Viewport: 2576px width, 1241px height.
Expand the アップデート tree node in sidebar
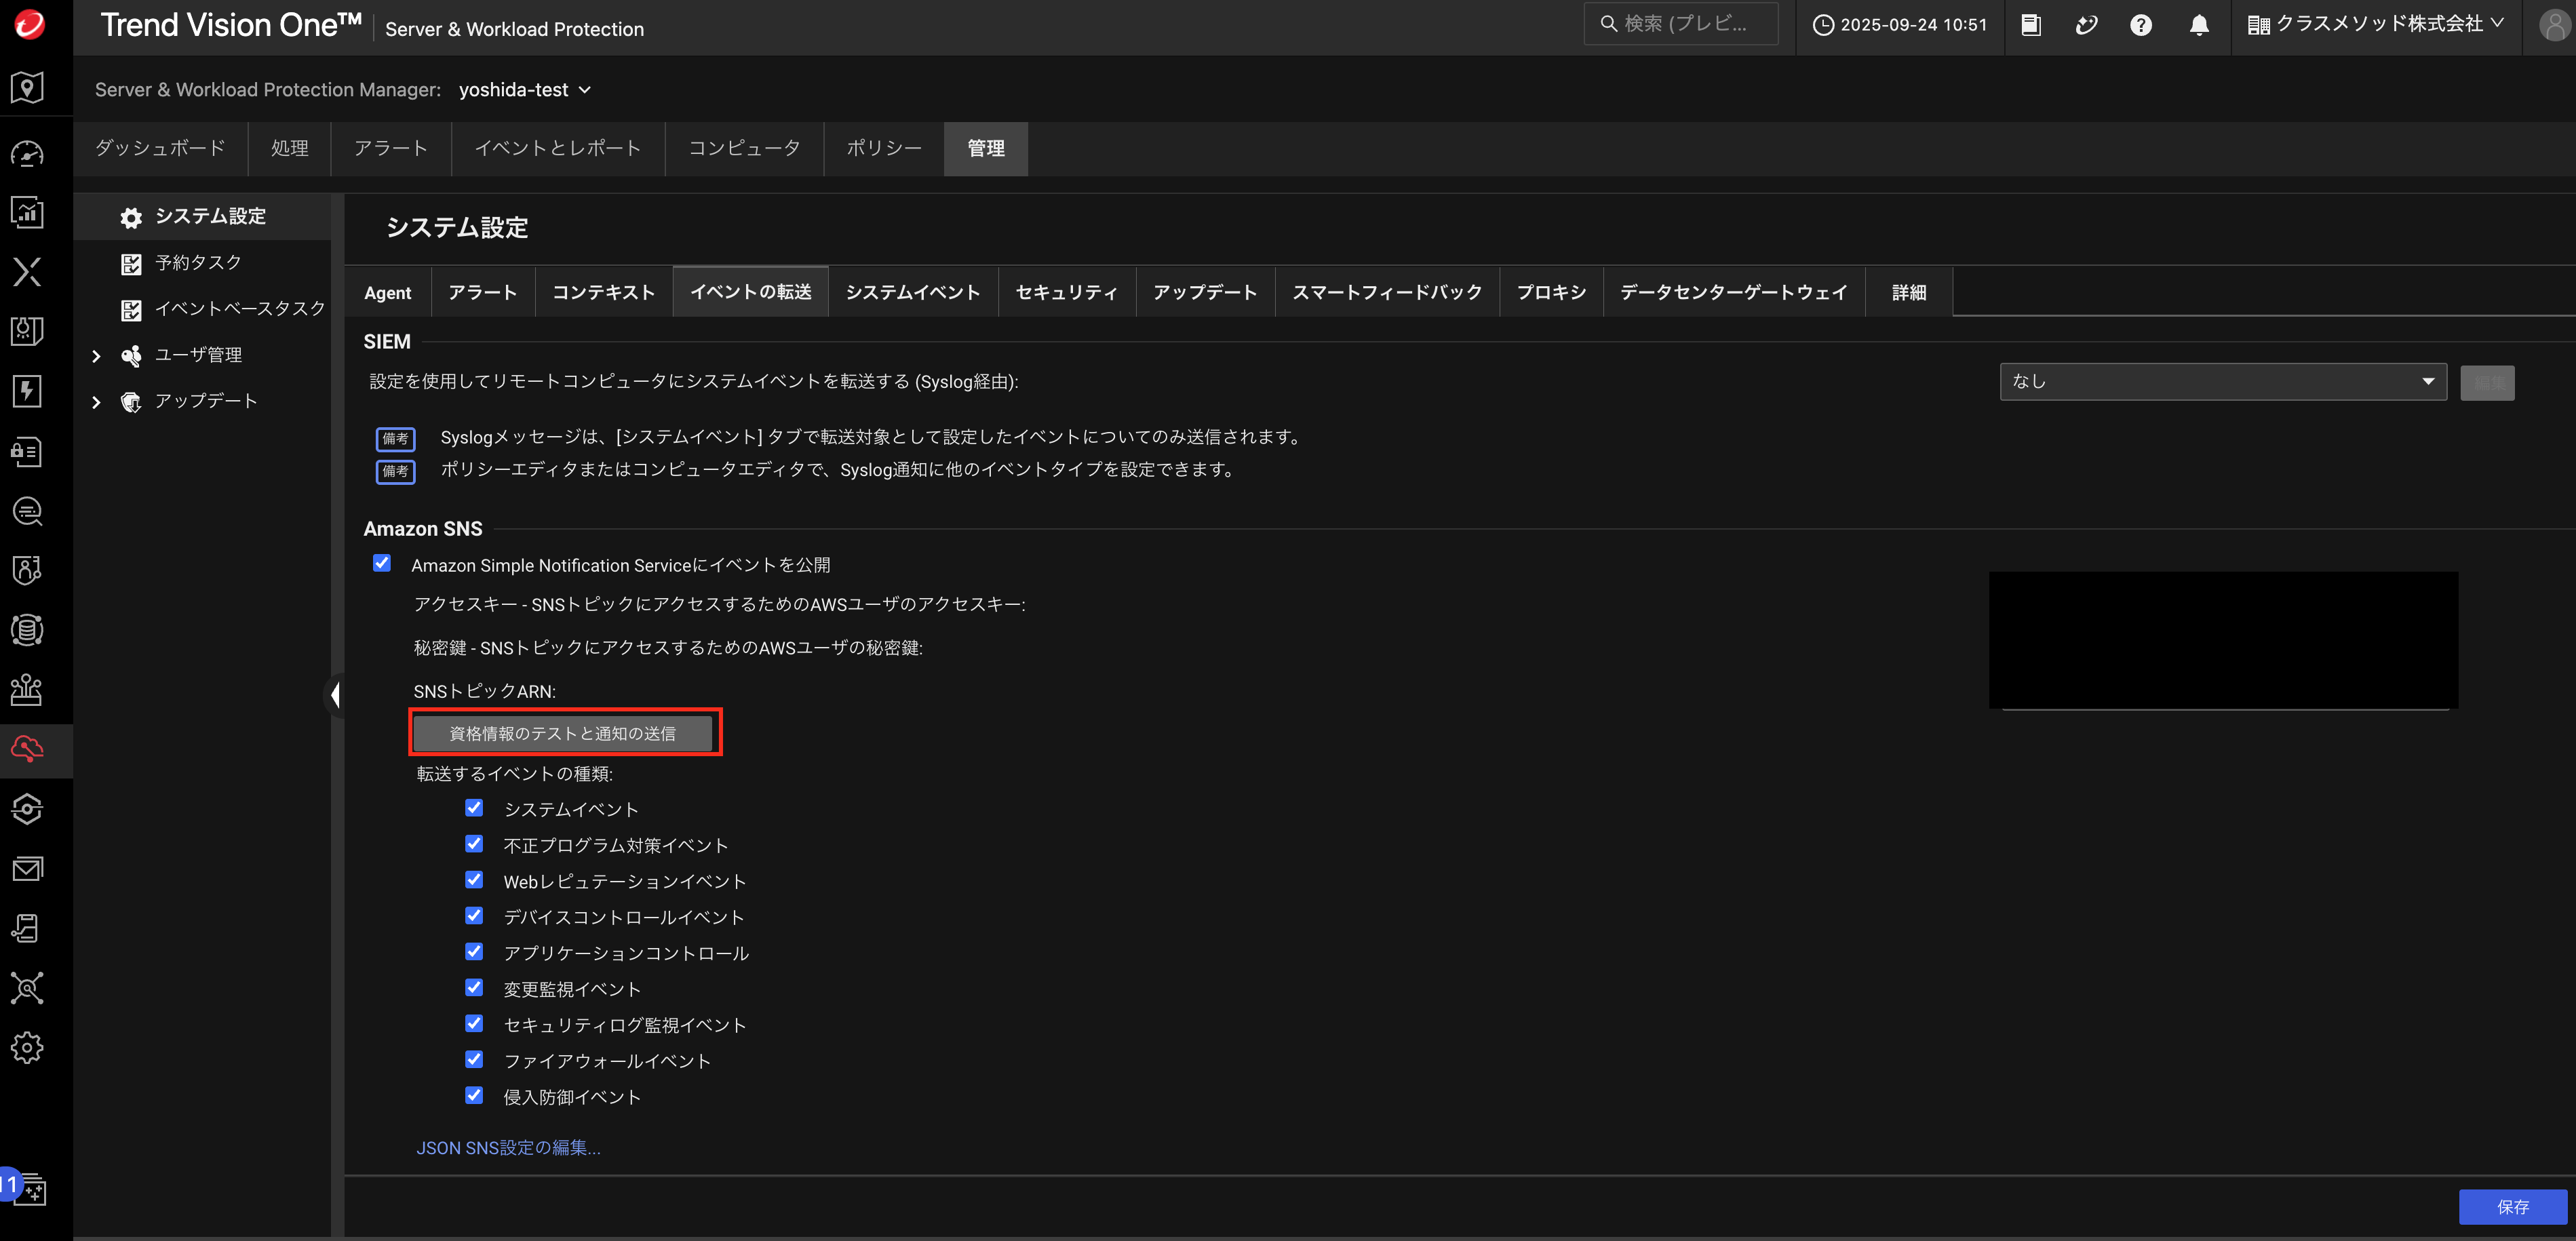97,402
